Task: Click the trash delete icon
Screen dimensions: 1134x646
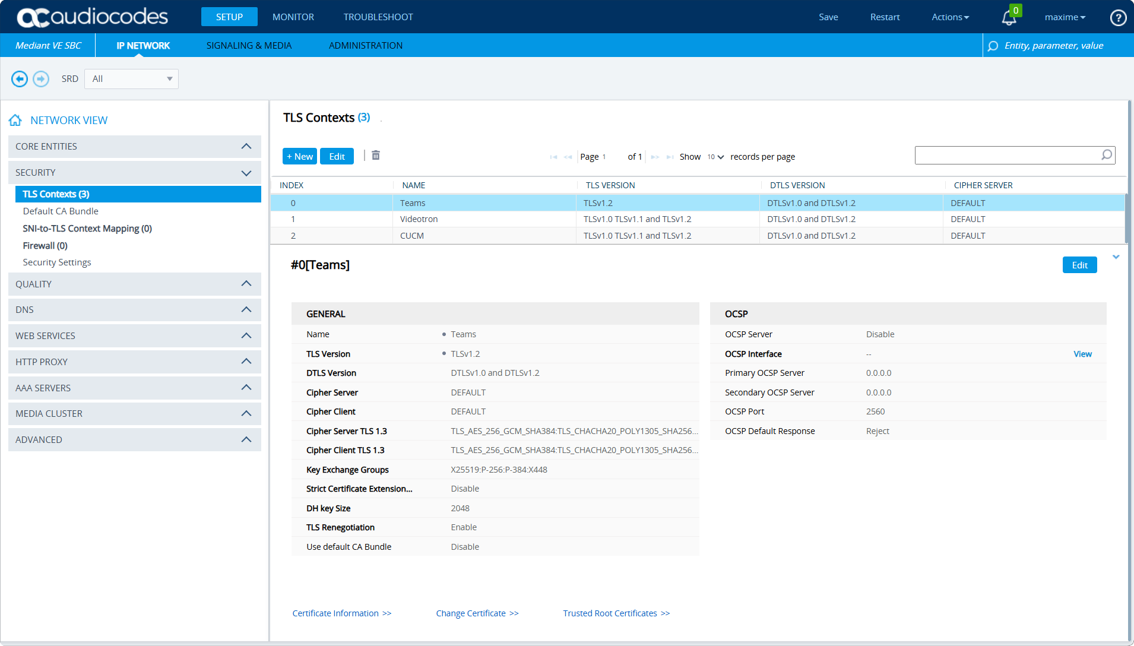Action: point(376,156)
